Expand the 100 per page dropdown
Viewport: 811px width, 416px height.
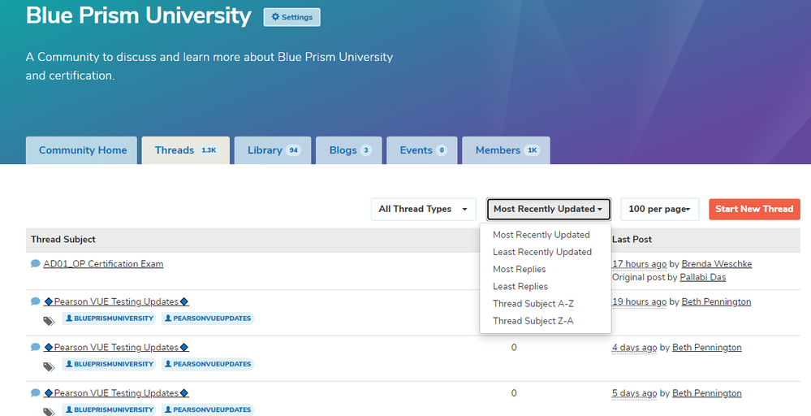click(658, 209)
